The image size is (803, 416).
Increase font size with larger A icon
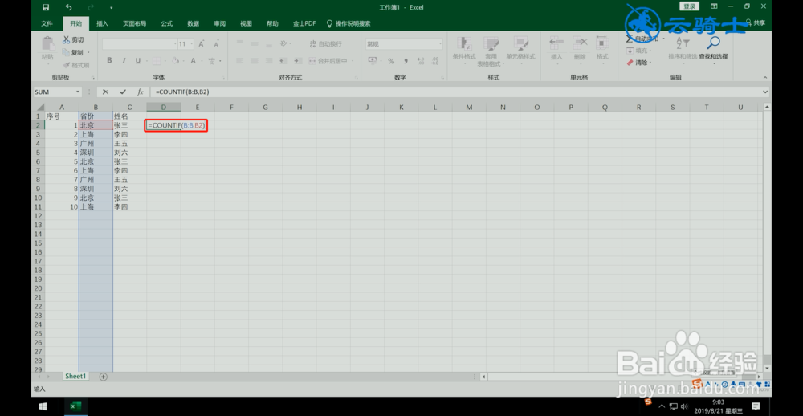pyautogui.click(x=202, y=44)
